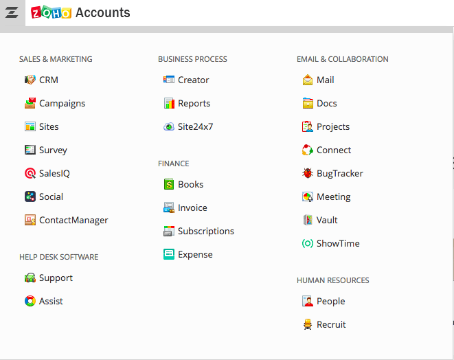Click the Social app icon
The height and width of the screenshot is (360, 454).
(30, 196)
